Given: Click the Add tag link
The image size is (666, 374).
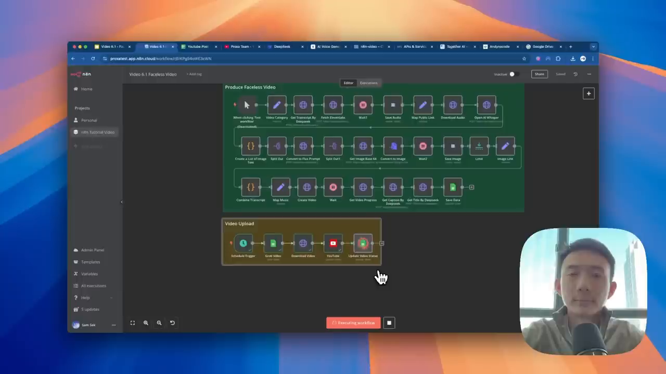Looking at the screenshot, I should click(x=194, y=74).
